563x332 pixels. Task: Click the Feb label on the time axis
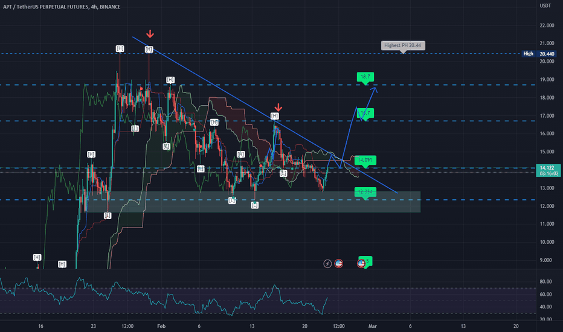[x=161, y=326]
